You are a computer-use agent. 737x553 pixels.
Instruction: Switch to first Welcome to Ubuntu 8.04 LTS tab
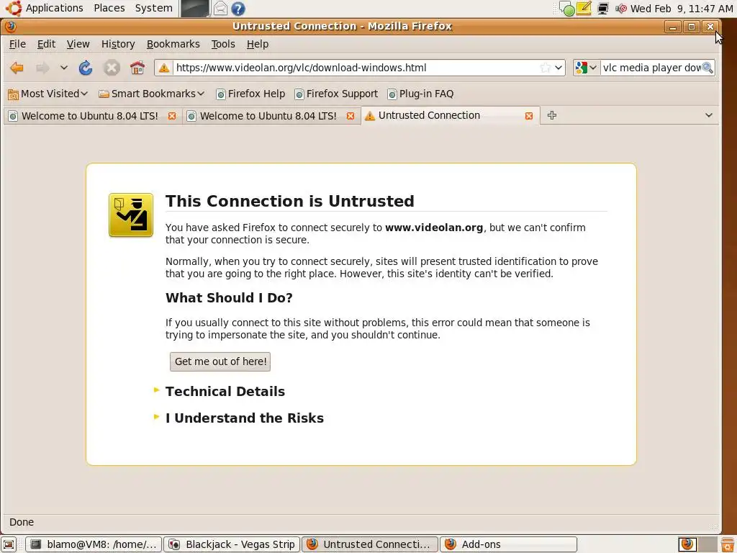point(89,116)
